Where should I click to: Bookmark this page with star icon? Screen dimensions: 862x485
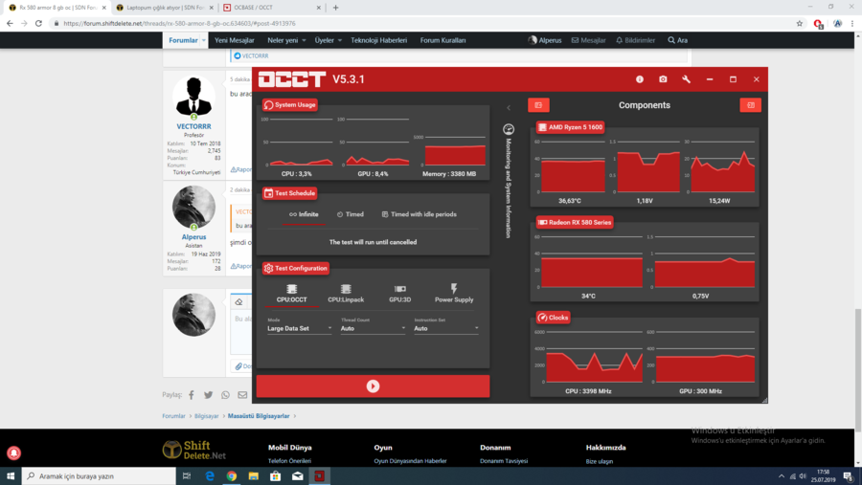click(x=800, y=24)
